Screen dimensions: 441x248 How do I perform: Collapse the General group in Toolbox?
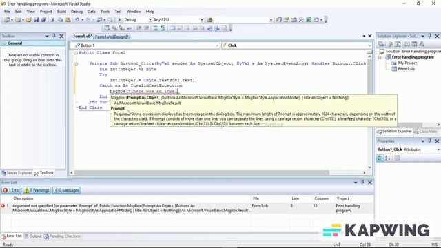pos(4,43)
